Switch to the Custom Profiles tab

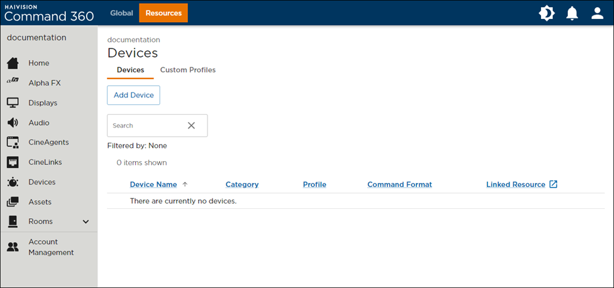[x=188, y=70]
